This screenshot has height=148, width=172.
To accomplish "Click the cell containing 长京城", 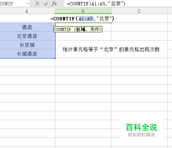I will (x=27, y=45).
